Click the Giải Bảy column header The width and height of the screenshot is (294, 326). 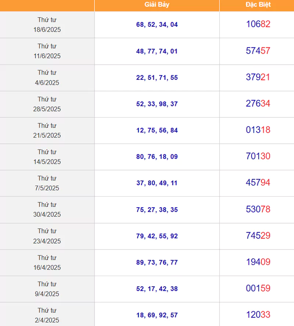click(157, 4)
